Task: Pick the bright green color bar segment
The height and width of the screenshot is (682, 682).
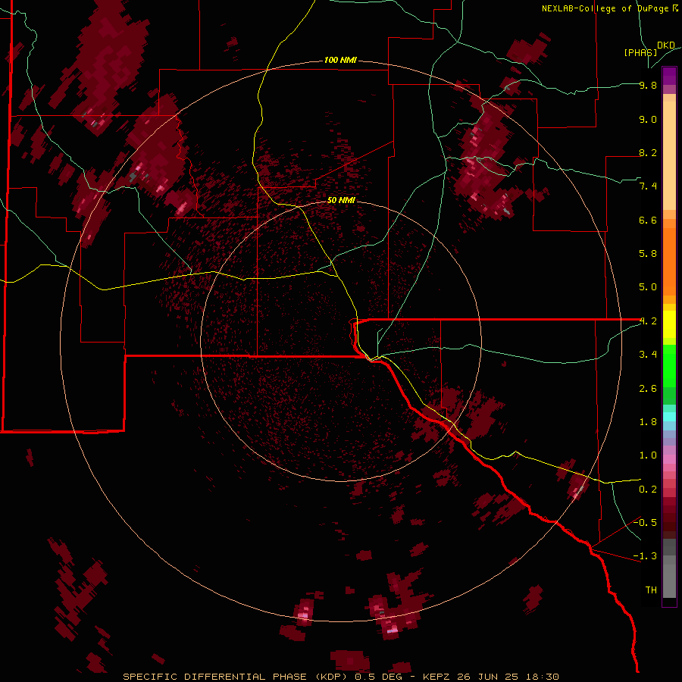Action: (669, 366)
